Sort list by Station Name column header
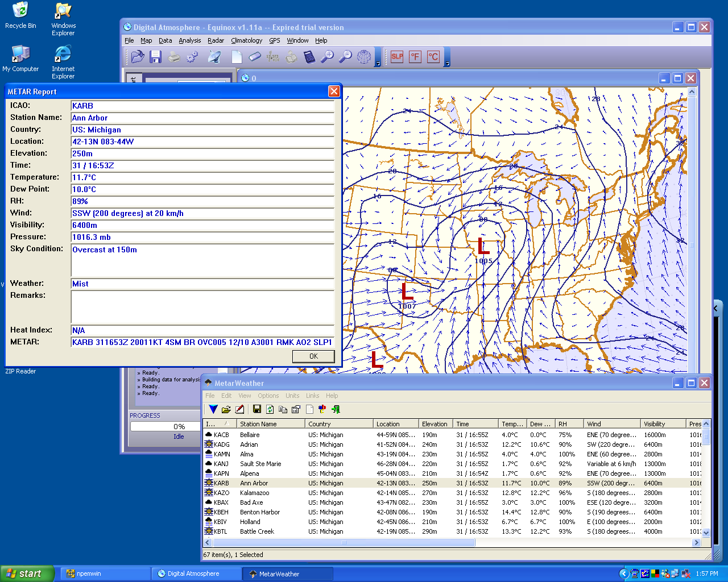Screen dimensions: 728x582 coord(271,424)
